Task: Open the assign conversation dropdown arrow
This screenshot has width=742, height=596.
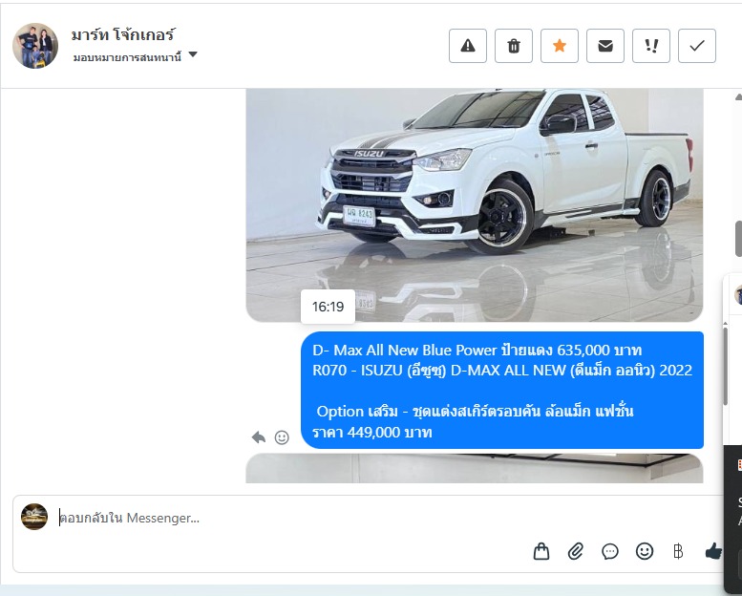Action: [193, 54]
